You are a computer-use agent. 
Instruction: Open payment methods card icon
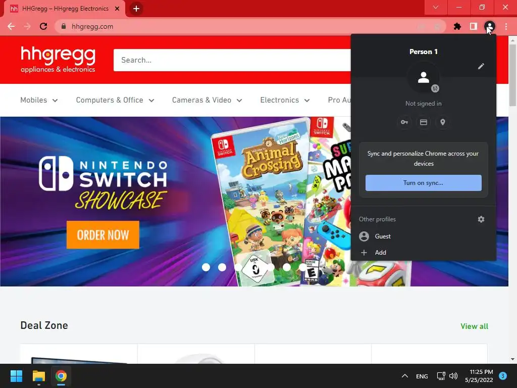424,122
